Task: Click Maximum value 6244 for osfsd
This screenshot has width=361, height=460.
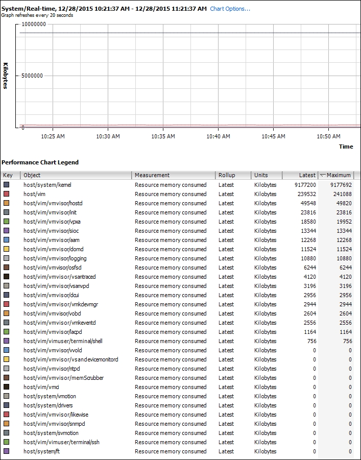Action: tap(346, 268)
